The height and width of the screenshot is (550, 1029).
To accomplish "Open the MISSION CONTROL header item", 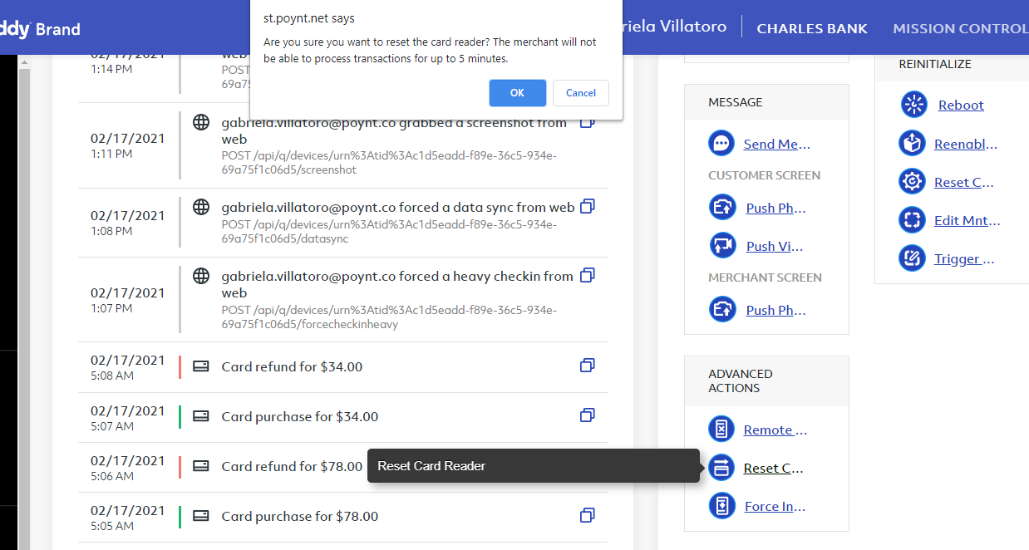I will 961,28.
